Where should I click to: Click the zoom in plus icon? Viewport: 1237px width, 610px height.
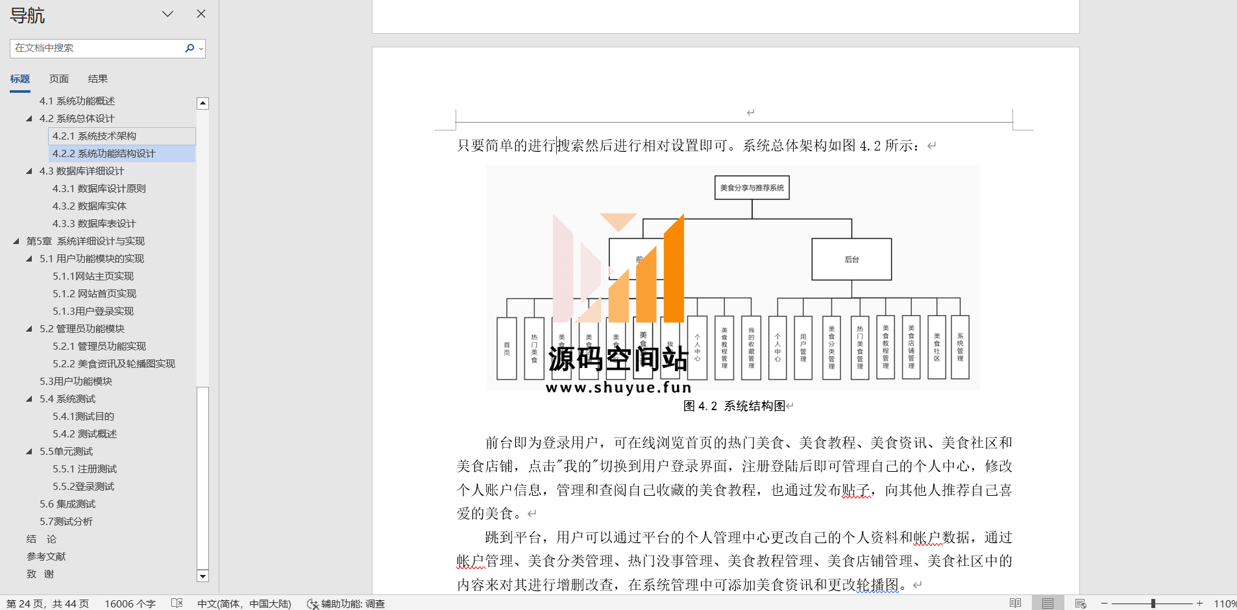pos(1200,604)
